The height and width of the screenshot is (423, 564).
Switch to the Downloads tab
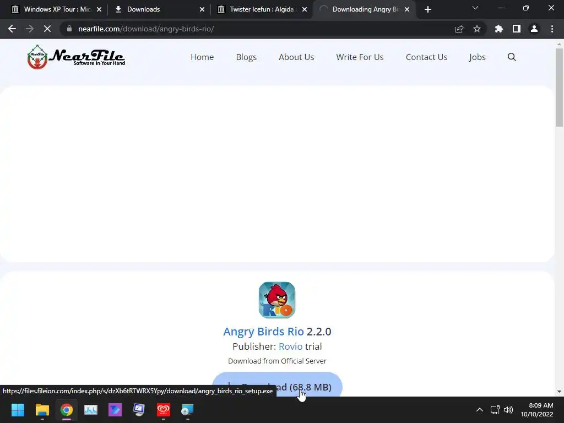coord(158,9)
